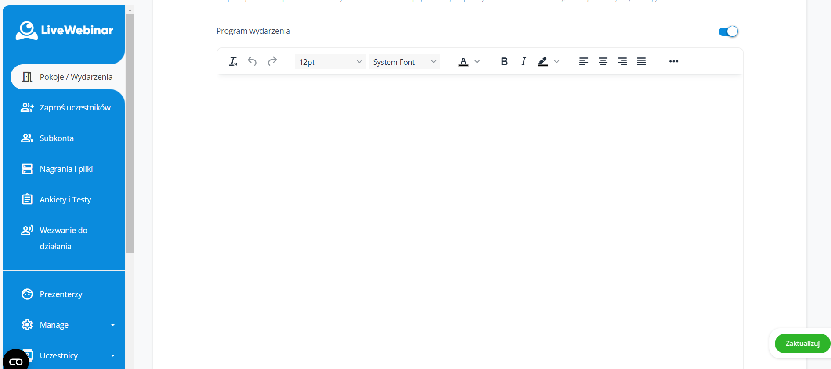Toggle italic formatting
831x369 pixels.
pos(524,62)
